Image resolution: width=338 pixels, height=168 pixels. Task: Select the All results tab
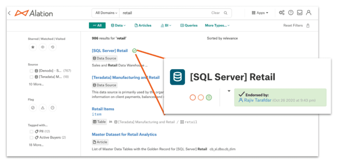click(97, 26)
